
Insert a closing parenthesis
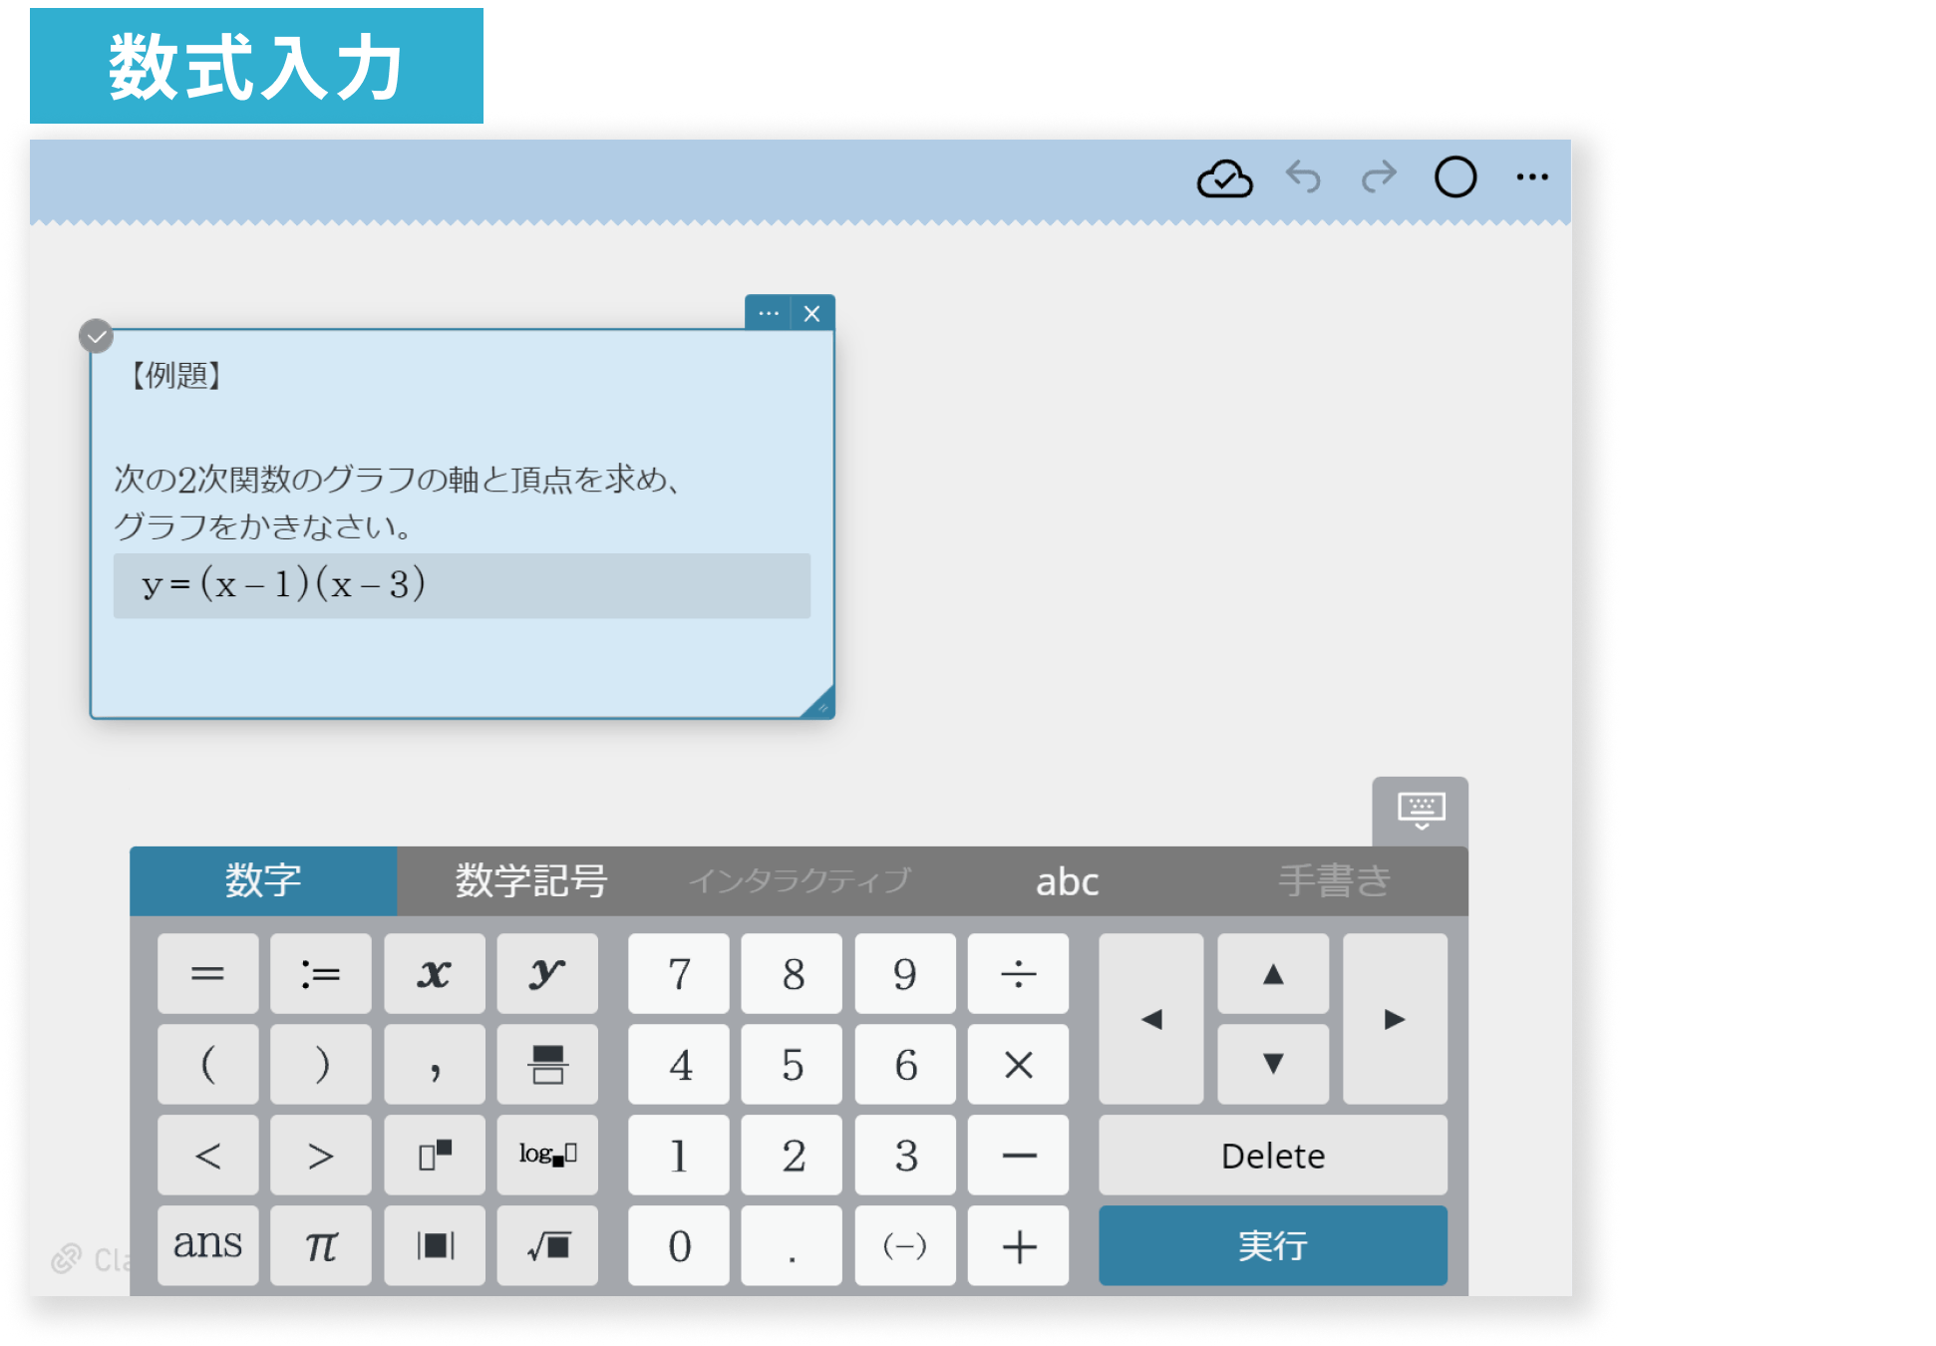(x=321, y=1065)
